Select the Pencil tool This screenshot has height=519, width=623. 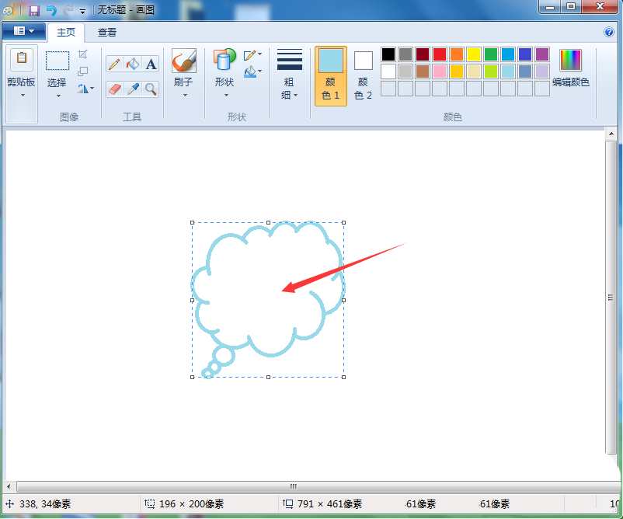(114, 64)
